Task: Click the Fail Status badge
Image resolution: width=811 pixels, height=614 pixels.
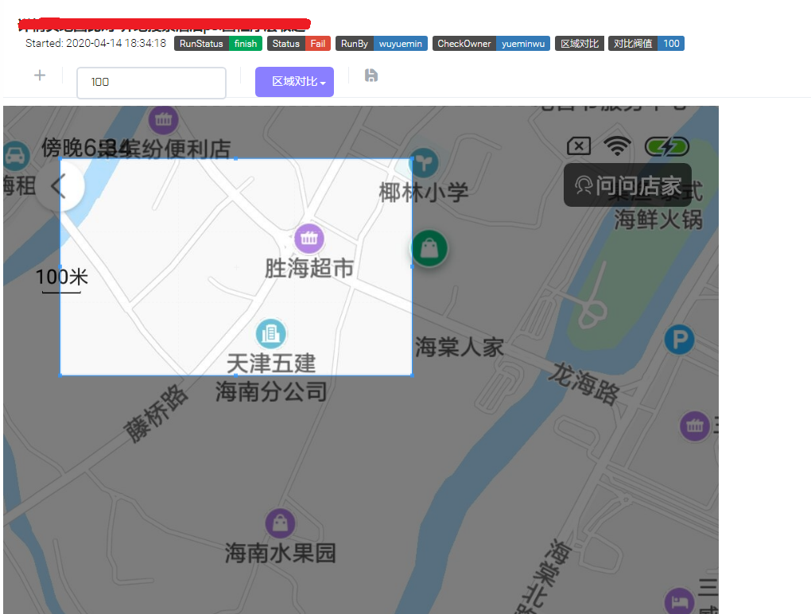Action: tap(317, 44)
